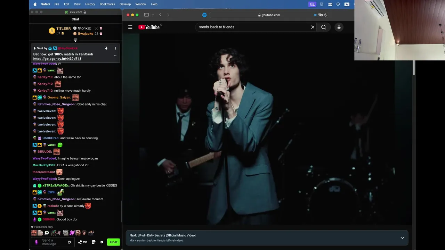Open the Safari menu
445x250 pixels.
tap(45, 4)
